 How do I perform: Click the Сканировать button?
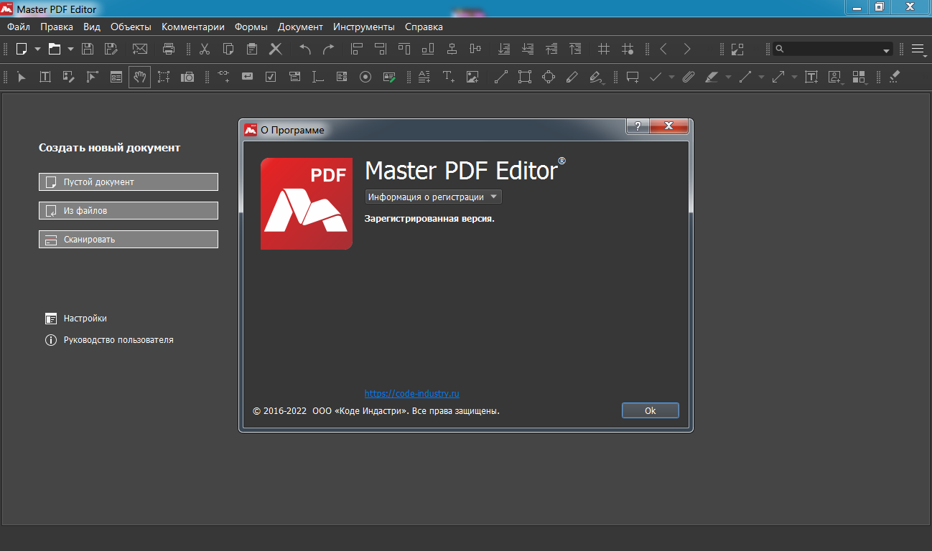click(129, 239)
